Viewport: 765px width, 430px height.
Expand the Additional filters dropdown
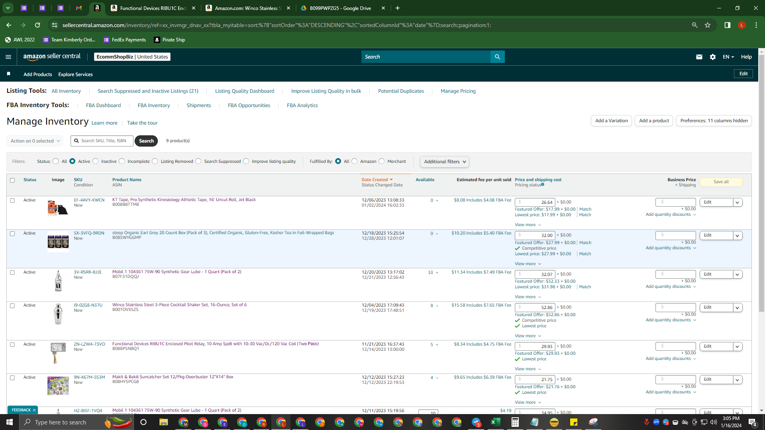pos(445,162)
